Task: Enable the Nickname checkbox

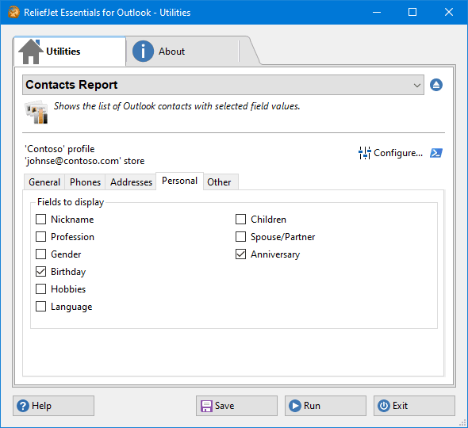Action: (41, 220)
